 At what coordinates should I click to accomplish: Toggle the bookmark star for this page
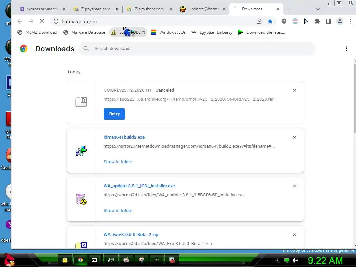point(270,21)
